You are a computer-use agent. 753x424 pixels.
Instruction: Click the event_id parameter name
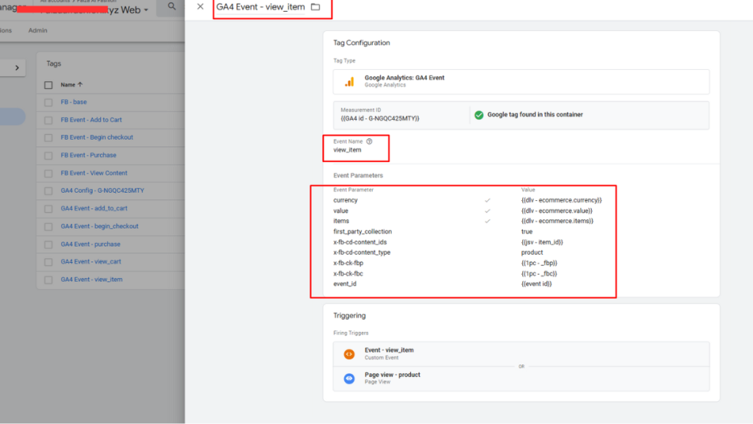[345, 283]
